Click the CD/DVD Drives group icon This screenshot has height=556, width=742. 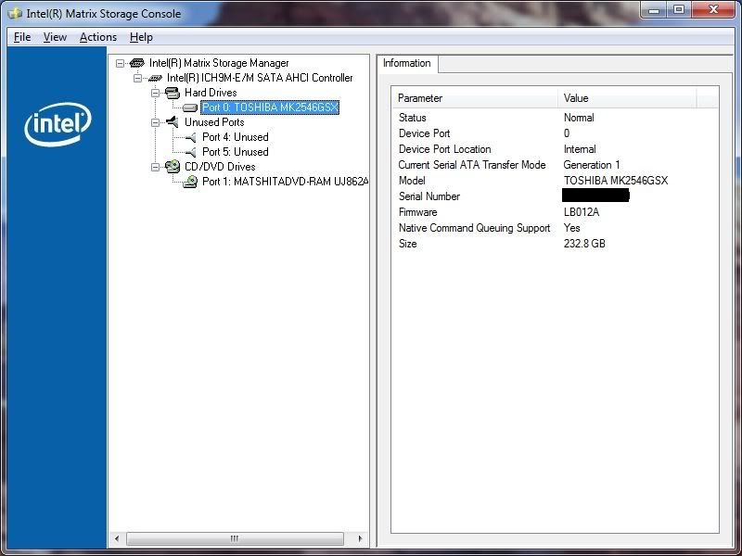pyautogui.click(x=173, y=167)
